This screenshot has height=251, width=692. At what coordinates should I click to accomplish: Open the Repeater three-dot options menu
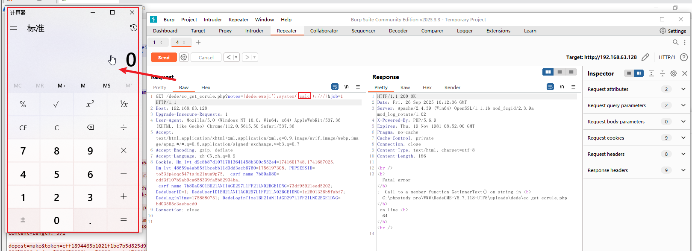pos(685,42)
